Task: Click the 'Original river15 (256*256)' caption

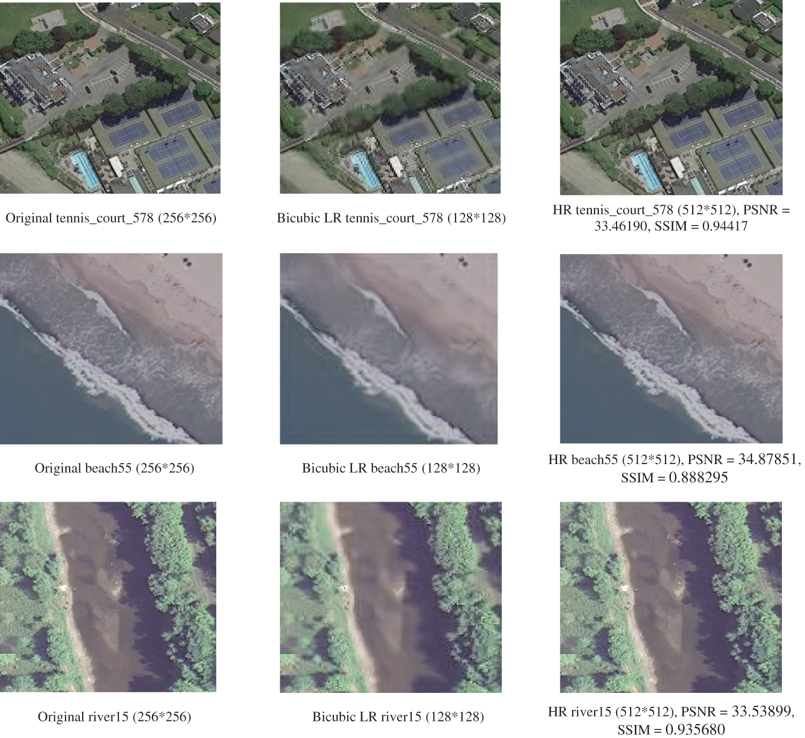Action: pos(114,717)
